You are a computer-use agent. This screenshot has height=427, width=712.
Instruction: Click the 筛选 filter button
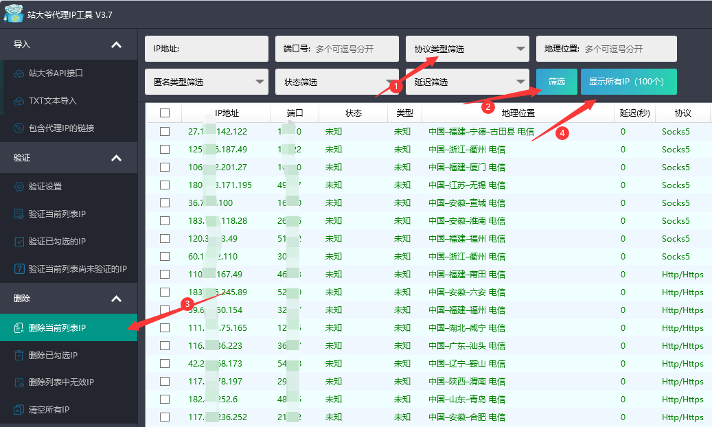[x=556, y=81]
